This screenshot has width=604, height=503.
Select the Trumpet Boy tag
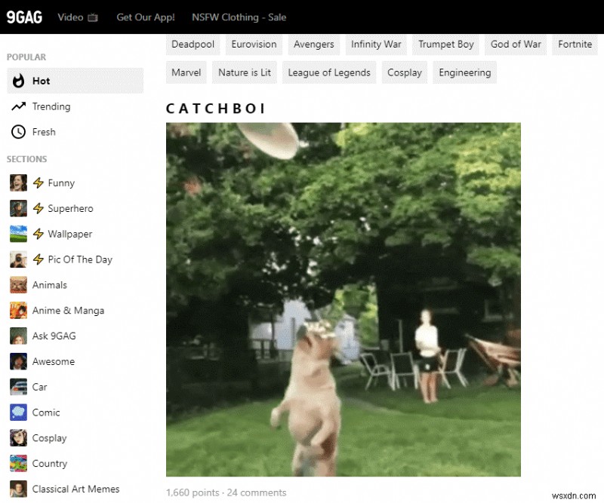click(x=446, y=44)
